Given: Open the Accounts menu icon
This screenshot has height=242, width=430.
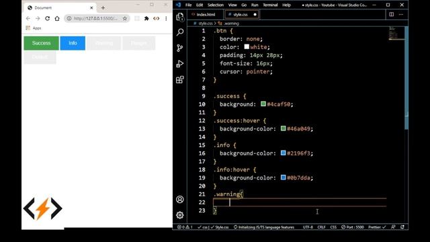Looking at the screenshot, I should point(180,199).
